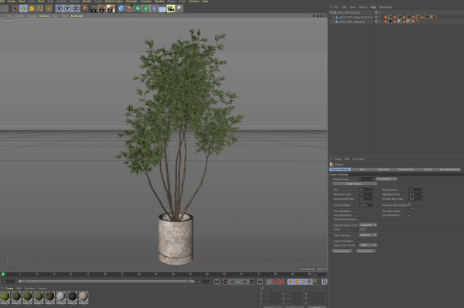Toggle Use Generators checkbox

tap(360, 215)
